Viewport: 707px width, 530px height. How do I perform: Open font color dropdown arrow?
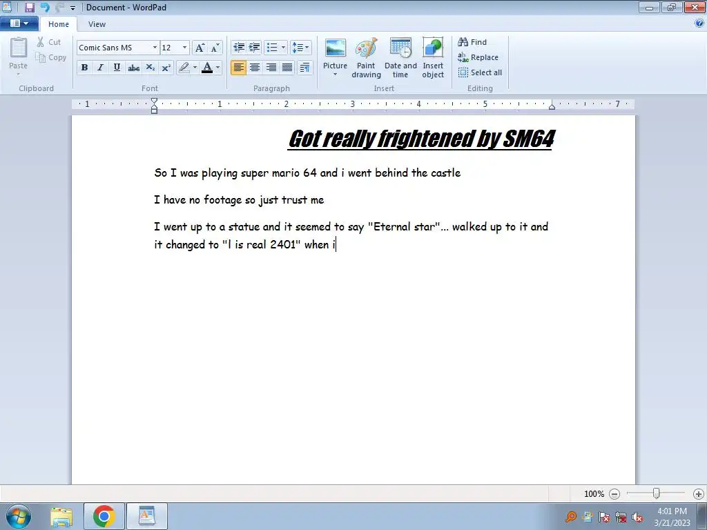tap(218, 68)
